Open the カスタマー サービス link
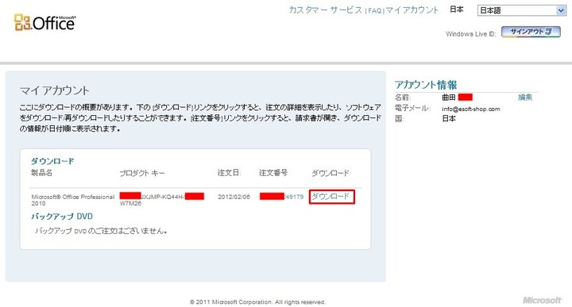 pyautogui.click(x=326, y=10)
